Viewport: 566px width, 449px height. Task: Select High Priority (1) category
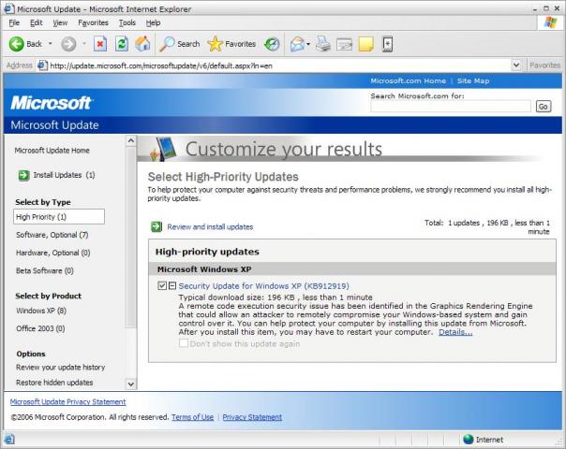point(59,217)
